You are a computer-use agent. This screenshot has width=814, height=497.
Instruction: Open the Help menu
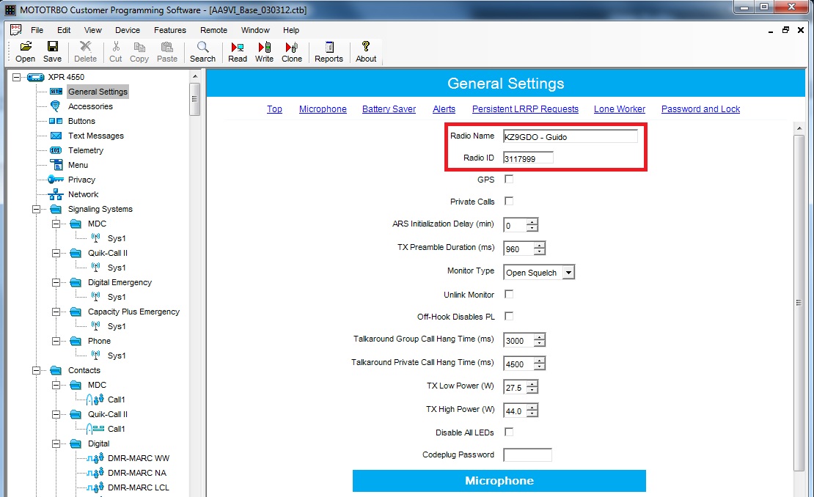290,30
